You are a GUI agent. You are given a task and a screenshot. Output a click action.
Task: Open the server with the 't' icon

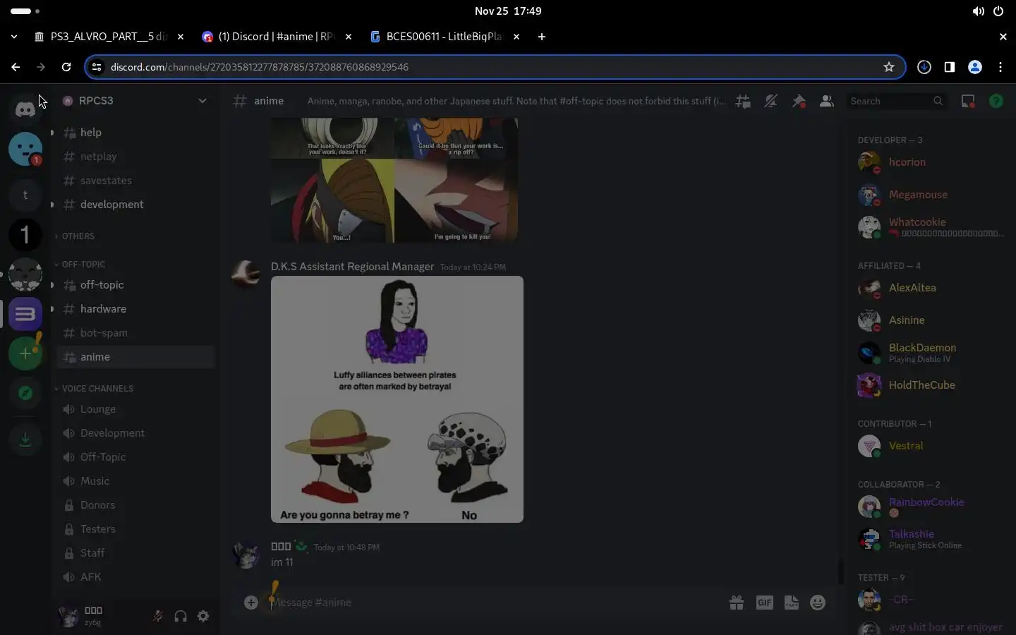click(25, 195)
